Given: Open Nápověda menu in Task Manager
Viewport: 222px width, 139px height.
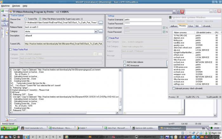Looking at the screenshot, I should 209,21.
